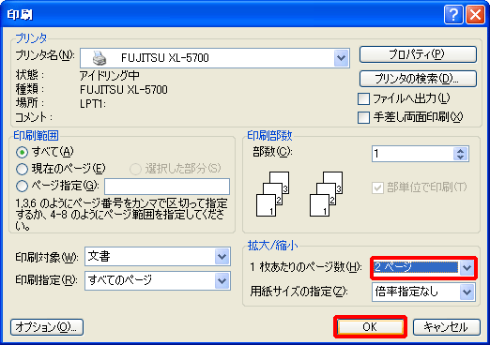Click プリンタの検索(D)... button
This screenshot has width=490, height=345.
point(418,79)
